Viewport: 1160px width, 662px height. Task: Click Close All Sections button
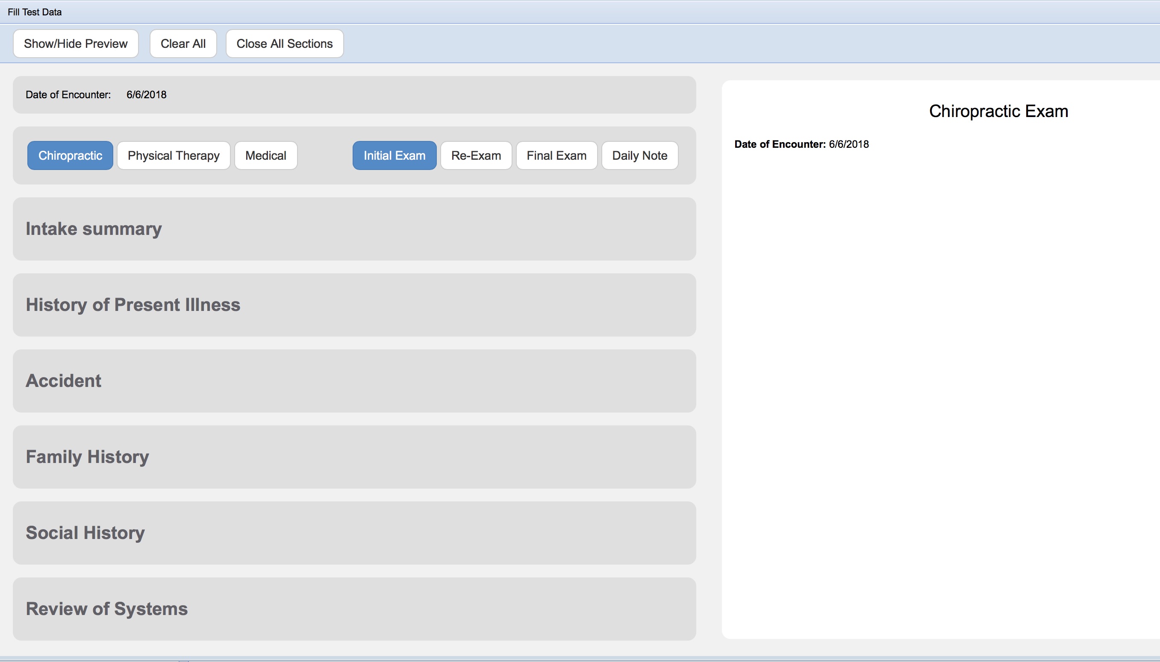(x=284, y=44)
